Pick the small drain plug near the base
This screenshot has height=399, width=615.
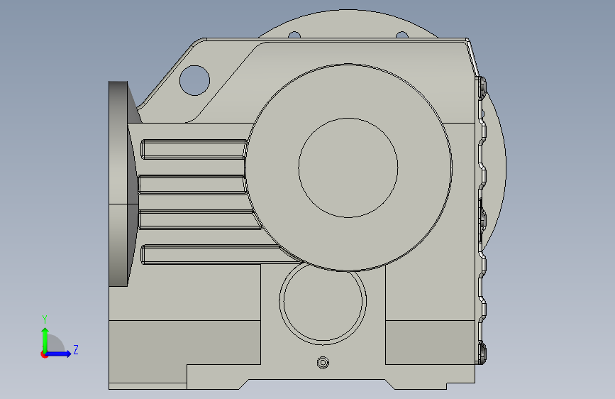click(323, 363)
